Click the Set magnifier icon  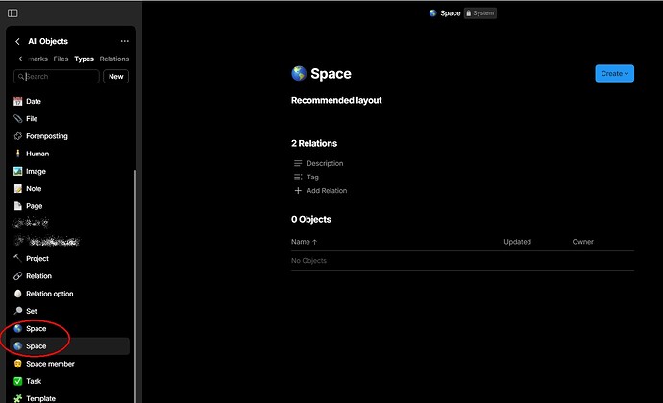point(17,311)
